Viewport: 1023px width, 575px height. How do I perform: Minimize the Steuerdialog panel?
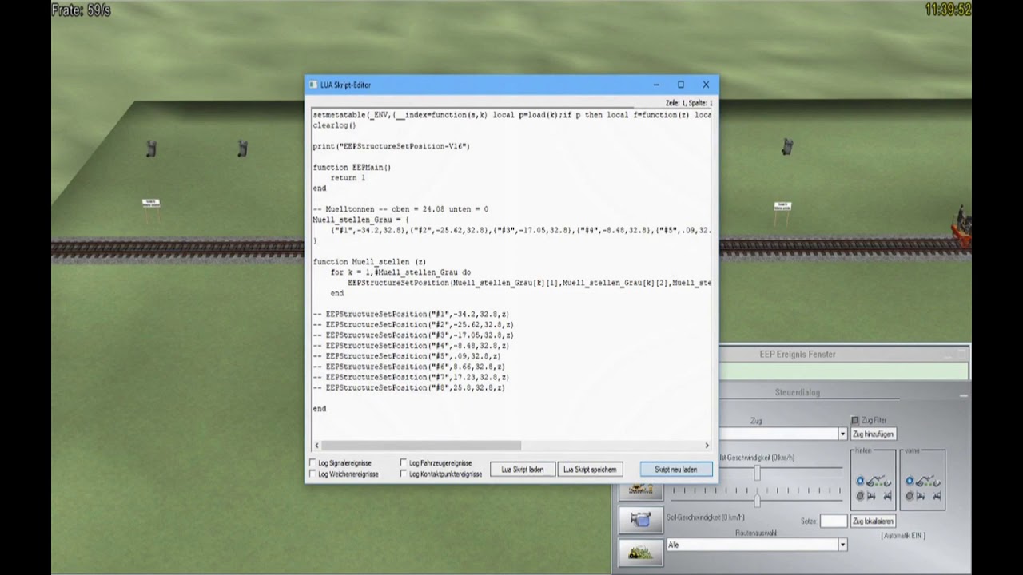point(963,394)
